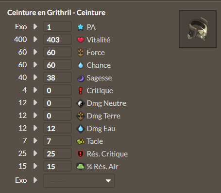Click the arrow beside bottom Exo label
This screenshot has height=193, width=221.
click(35, 180)
